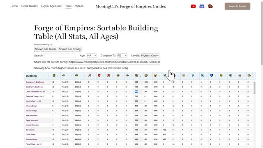
Task: Open the Great Wheel link
Action: (x=30, y=134)
